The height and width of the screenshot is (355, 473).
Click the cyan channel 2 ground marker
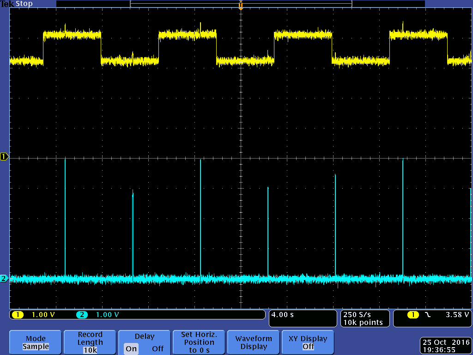(x=4, y=278)
